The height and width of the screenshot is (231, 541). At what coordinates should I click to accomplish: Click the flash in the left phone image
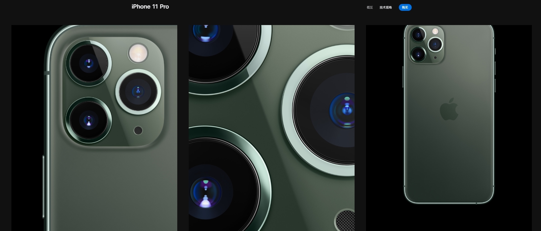coord(138,53)
